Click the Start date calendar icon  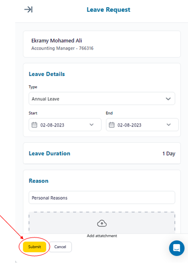[35, 125]
